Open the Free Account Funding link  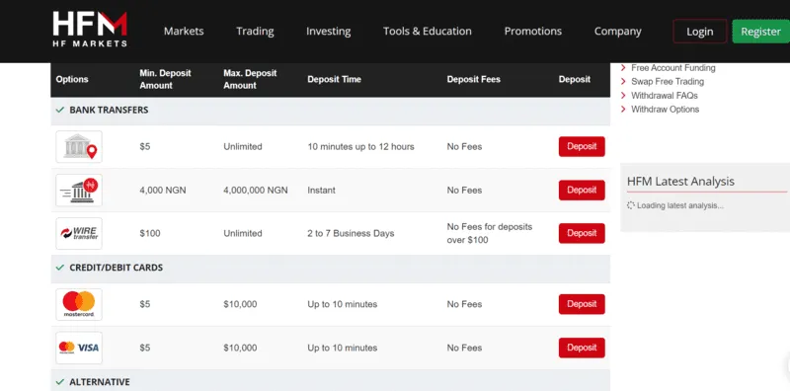pos(673,67)
